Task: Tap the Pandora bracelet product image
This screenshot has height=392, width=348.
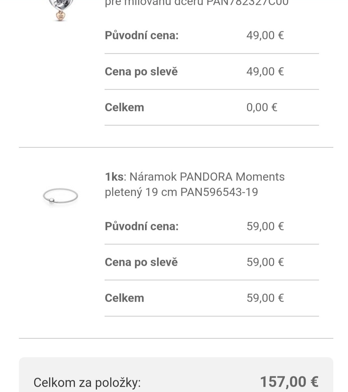Action: 60,196
